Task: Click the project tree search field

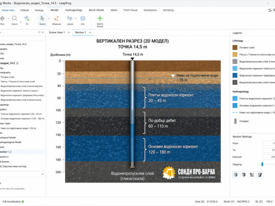Action: [x=23, y=38]
